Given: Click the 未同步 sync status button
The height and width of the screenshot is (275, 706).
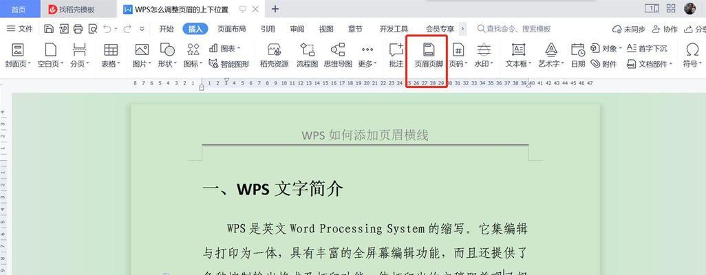Looking at the screenshot, I should [x=628, y=29].
